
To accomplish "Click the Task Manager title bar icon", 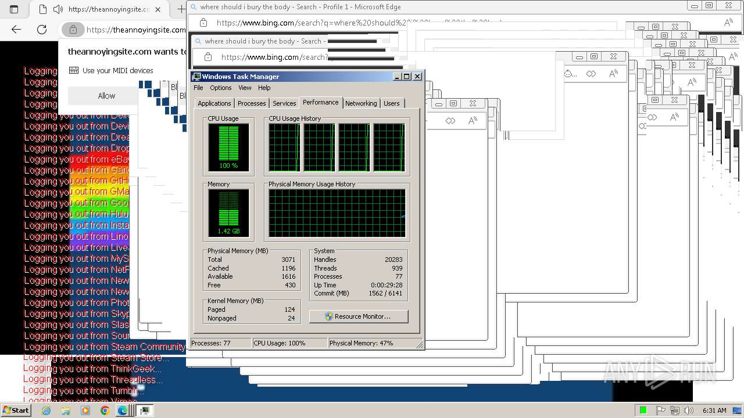I will (196, 77).
